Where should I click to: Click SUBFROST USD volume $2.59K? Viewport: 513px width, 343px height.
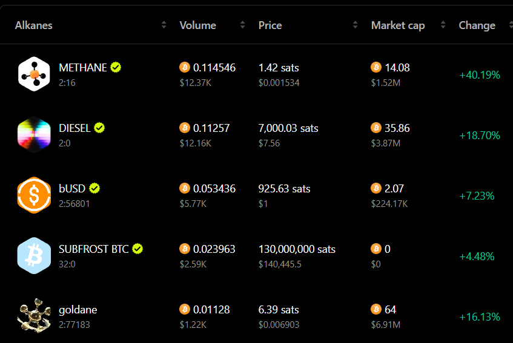pyautogui.click(x=193, y=264)
